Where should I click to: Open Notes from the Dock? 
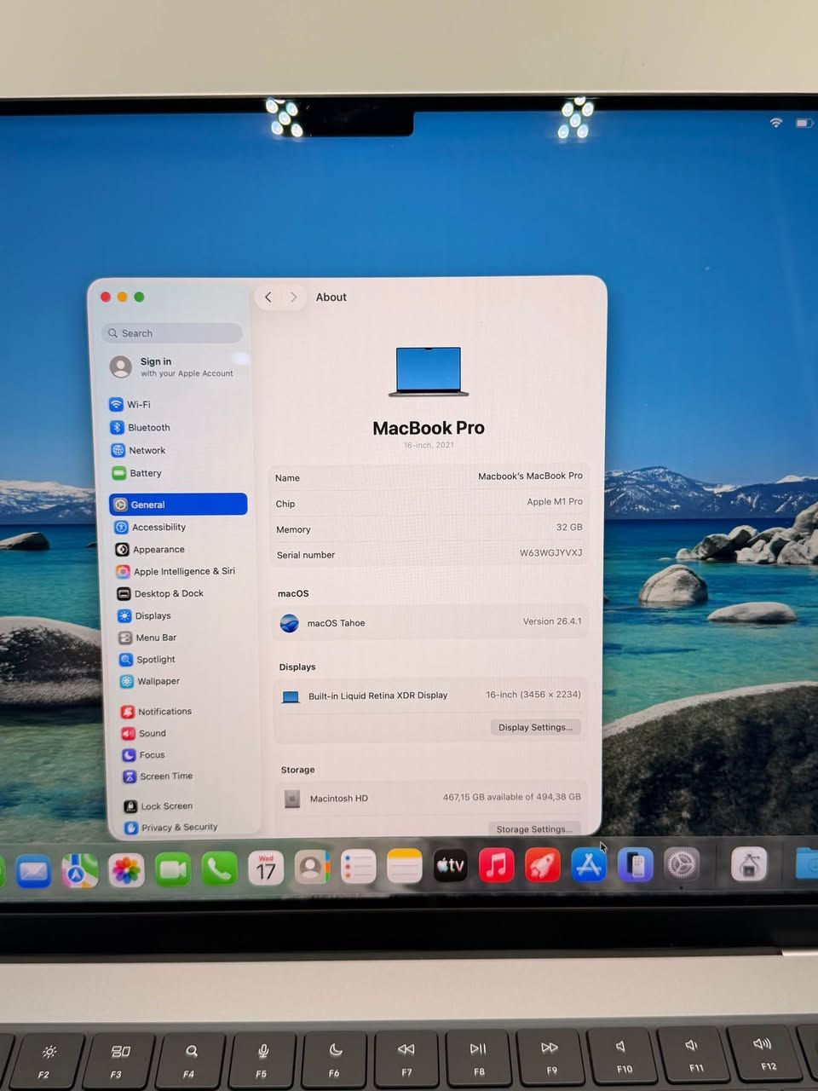tap(404, 867)
